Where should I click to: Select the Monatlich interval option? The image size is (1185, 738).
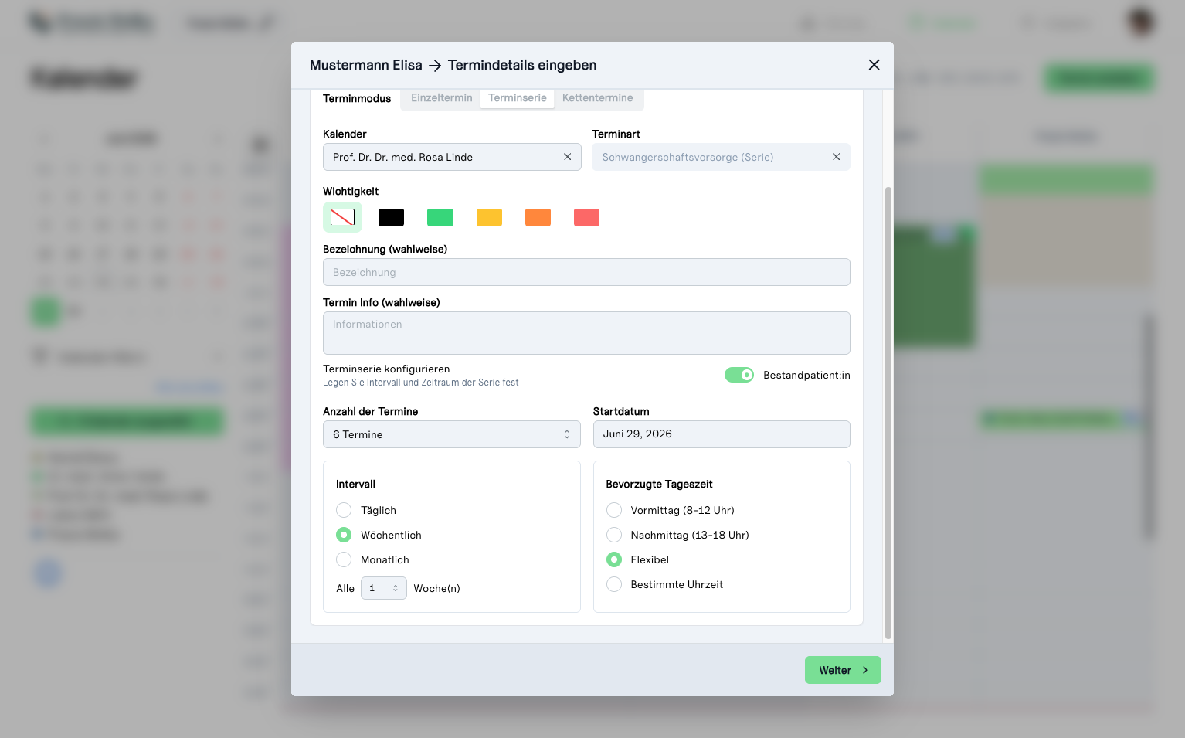[x=344, y=559]
